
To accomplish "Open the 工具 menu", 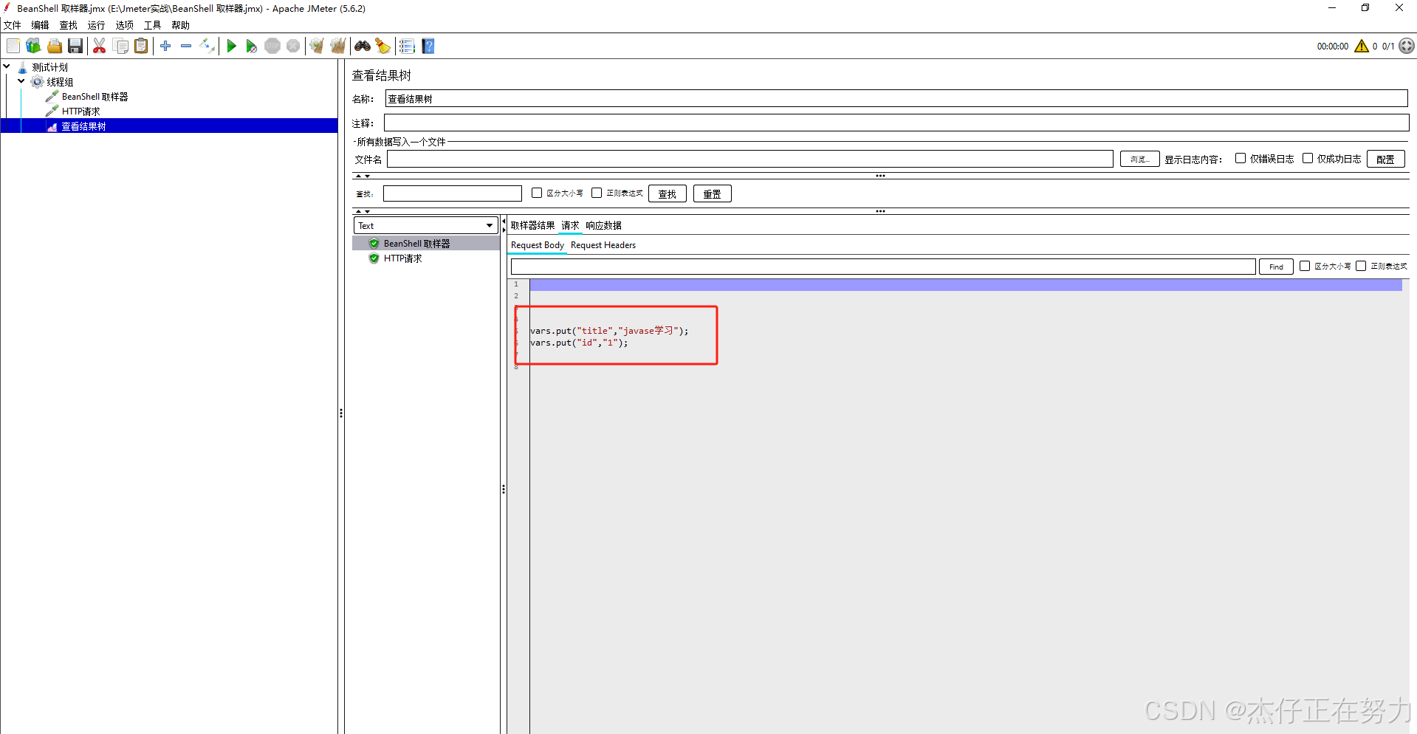I will [152, 25].
